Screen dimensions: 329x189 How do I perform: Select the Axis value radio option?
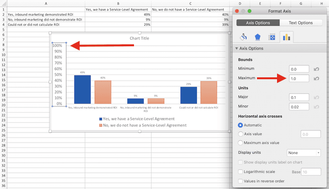[240, 134]
